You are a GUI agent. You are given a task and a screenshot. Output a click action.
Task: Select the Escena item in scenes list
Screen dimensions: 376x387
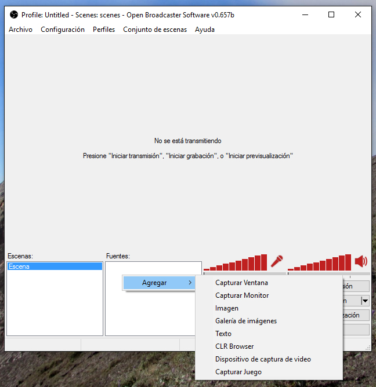pos(55,266)
